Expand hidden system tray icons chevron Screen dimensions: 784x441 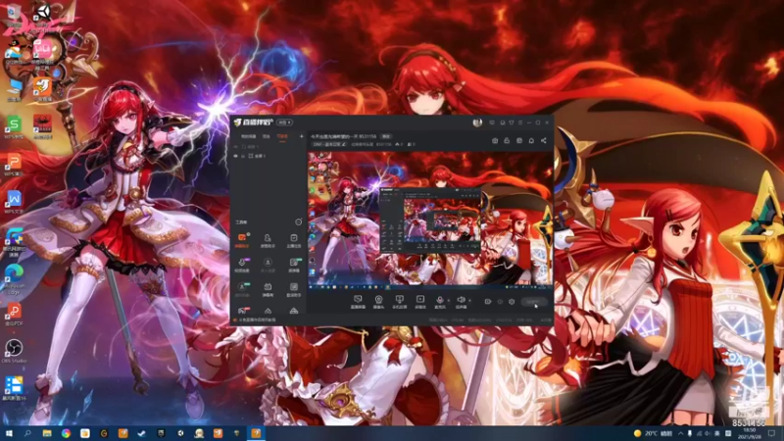(680, 433)
